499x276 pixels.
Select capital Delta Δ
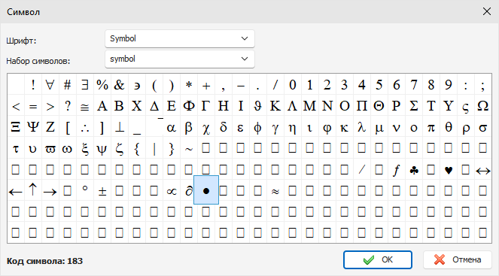(154, 106)
